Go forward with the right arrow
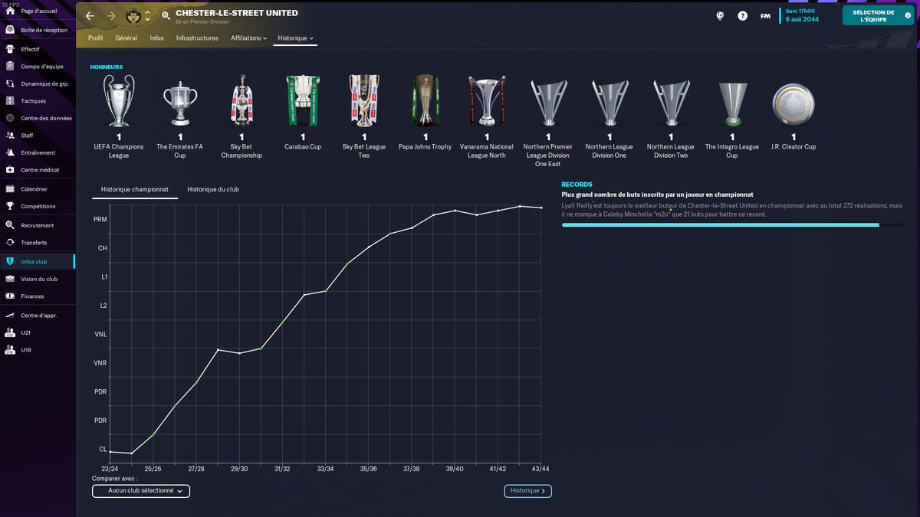This screenshot has height=517, width=920. [111, 15]
